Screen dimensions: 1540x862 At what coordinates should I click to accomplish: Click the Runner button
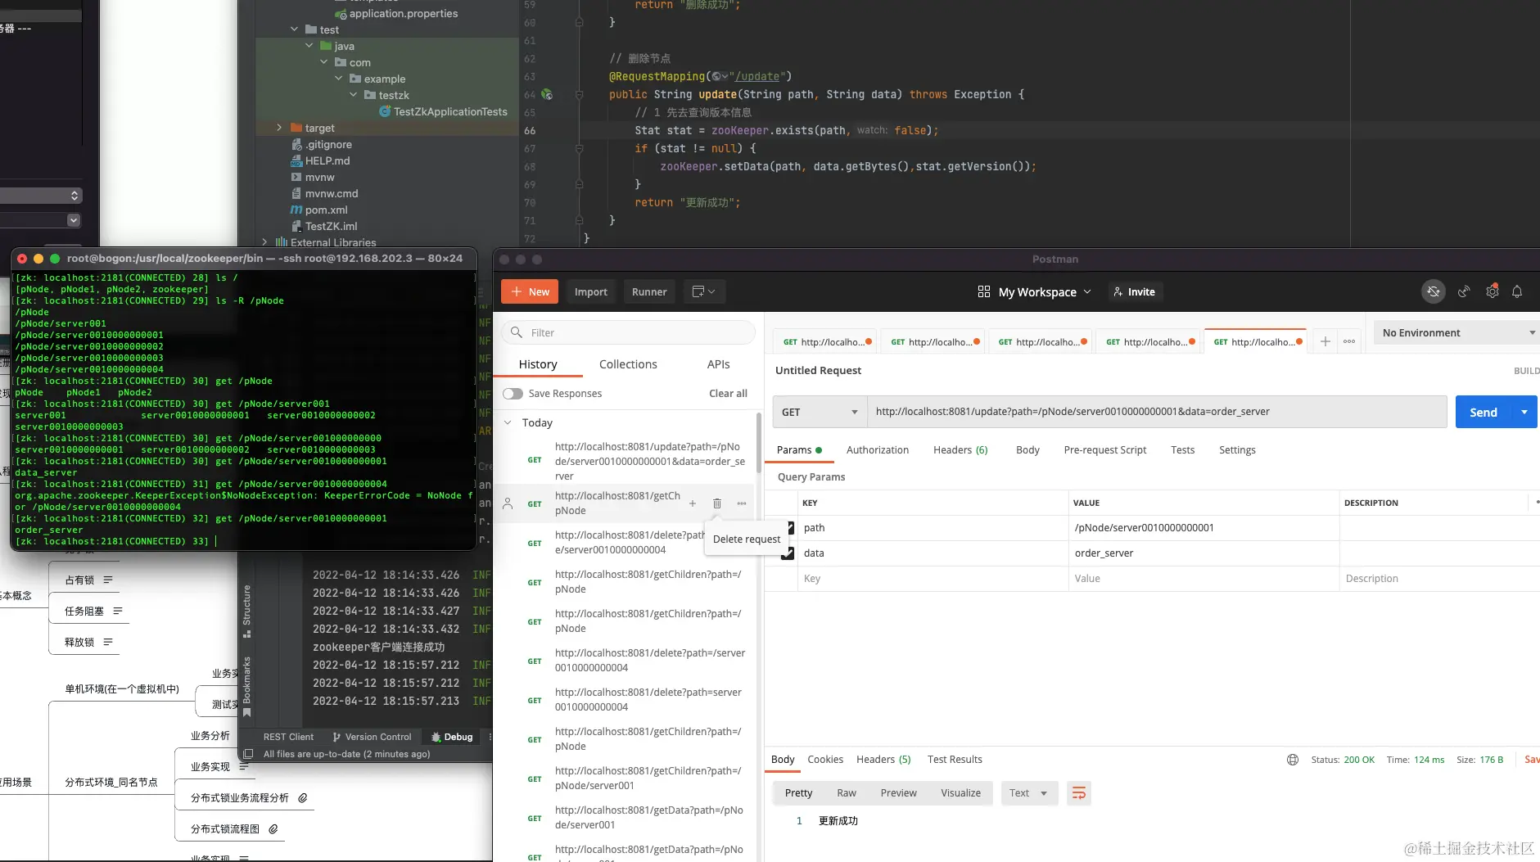pyautogui.click(x=649, y=291)
